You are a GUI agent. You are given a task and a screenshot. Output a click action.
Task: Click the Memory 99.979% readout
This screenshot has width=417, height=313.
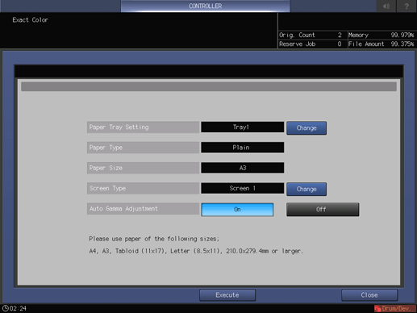click(x=381, y=35)
